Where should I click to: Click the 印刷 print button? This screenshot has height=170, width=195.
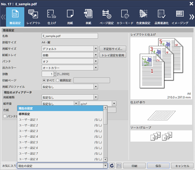(x=134, y=166)
